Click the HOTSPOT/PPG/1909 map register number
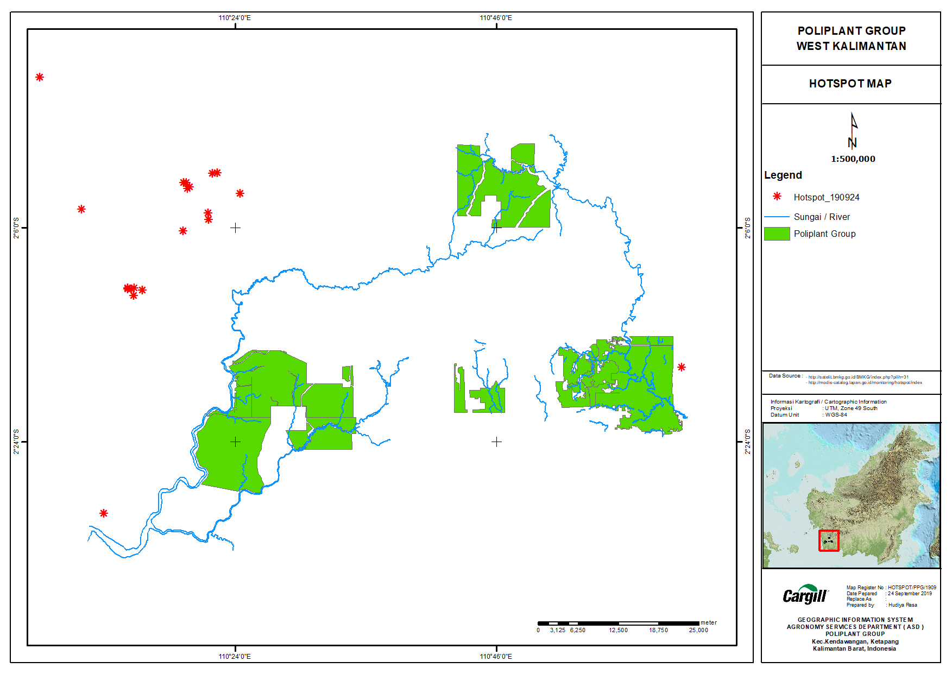 click(x=912, y=588)
